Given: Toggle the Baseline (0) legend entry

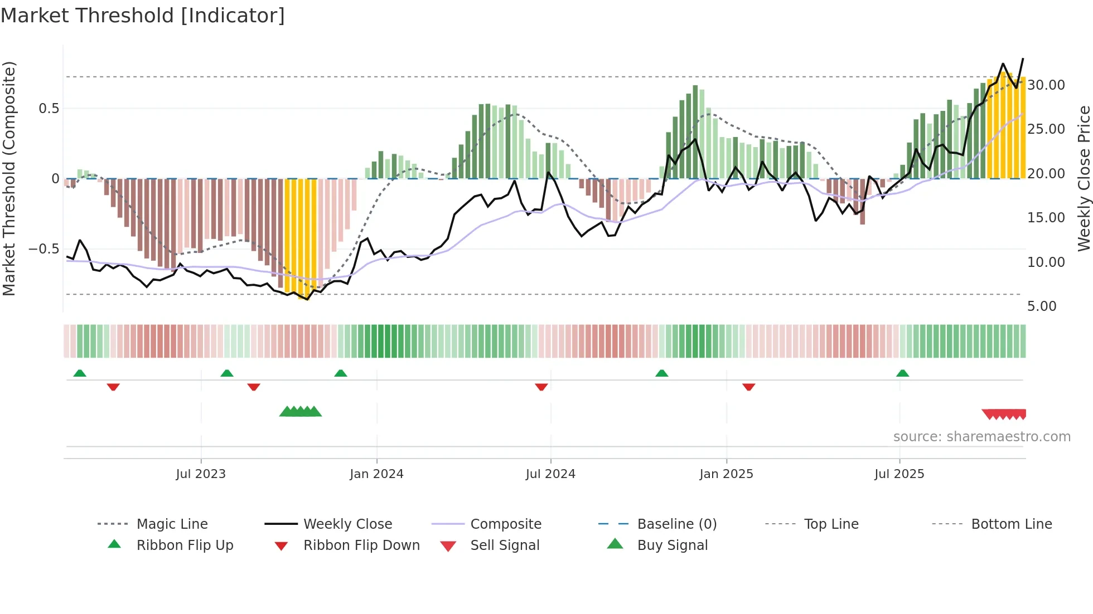Looking at the screenshot, I should [676, 524].
